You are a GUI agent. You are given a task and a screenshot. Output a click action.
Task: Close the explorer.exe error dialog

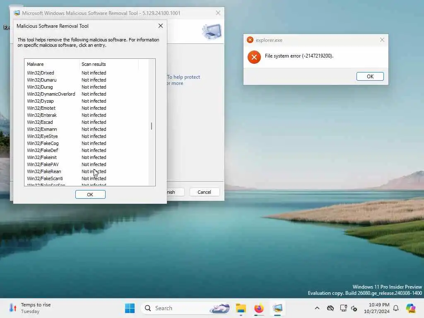382,40
